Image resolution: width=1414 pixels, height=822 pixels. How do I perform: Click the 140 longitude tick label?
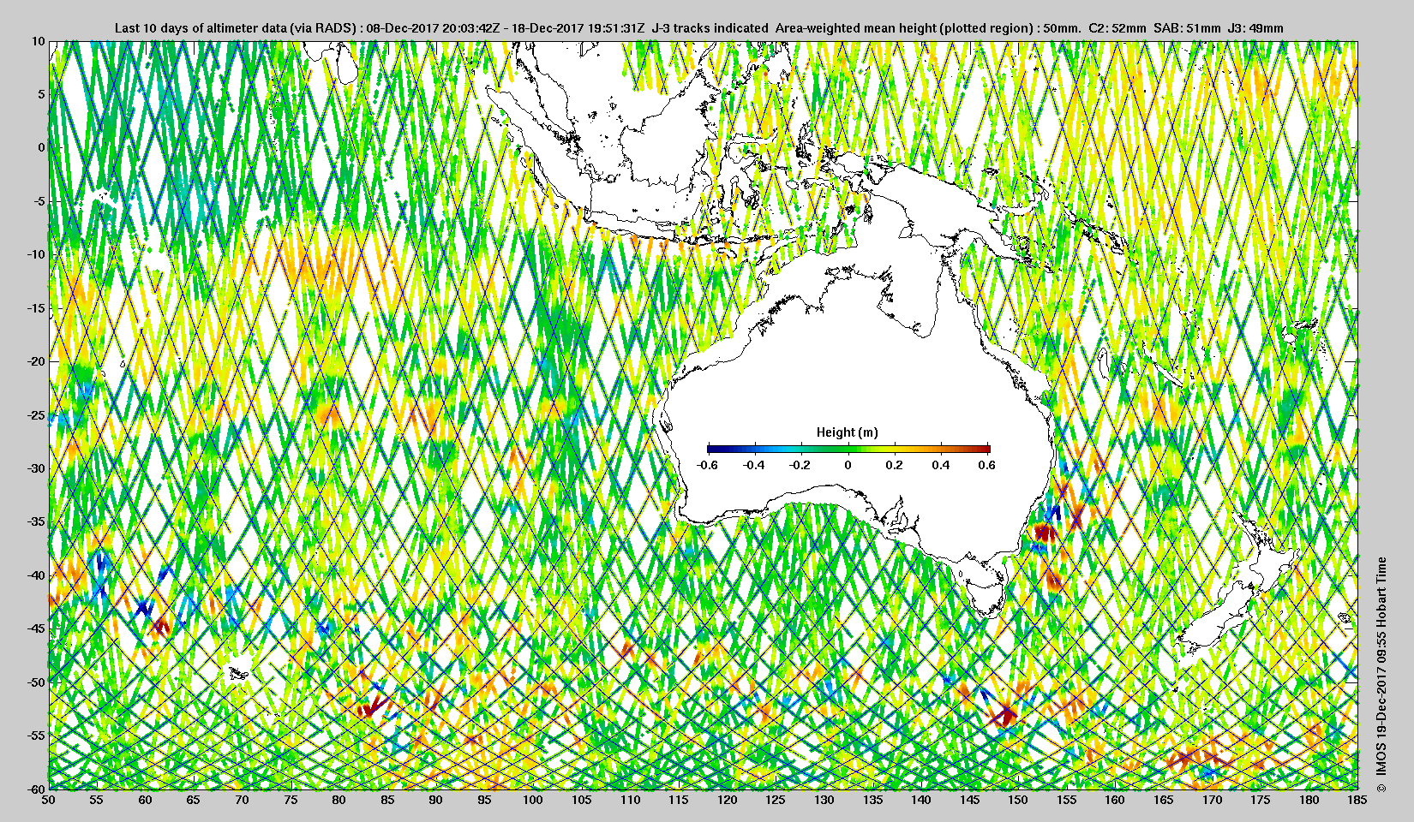[x=921, y=801]
